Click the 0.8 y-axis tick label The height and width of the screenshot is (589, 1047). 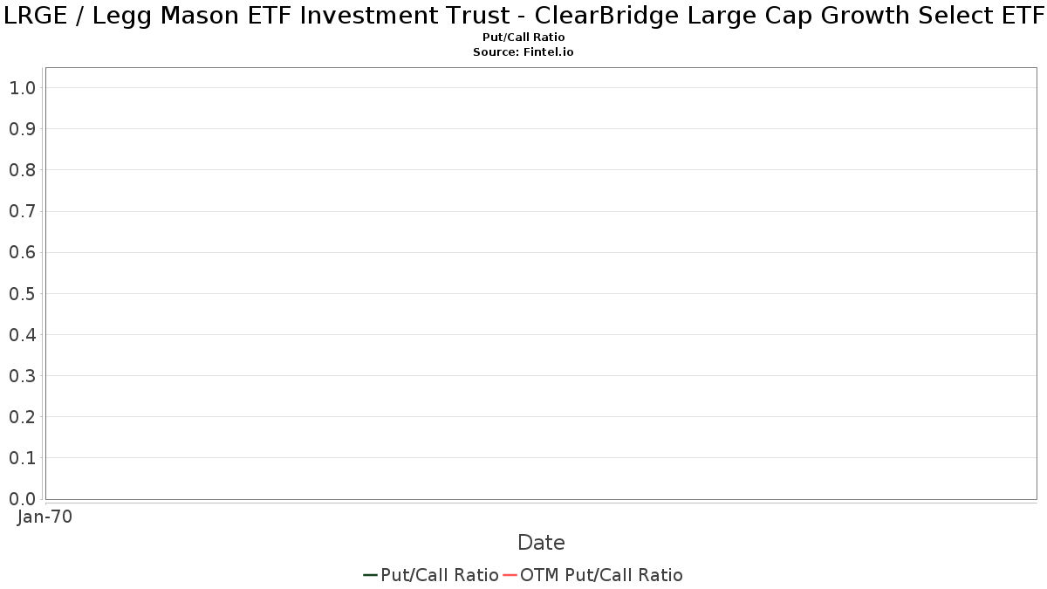[x=22, y=170]
